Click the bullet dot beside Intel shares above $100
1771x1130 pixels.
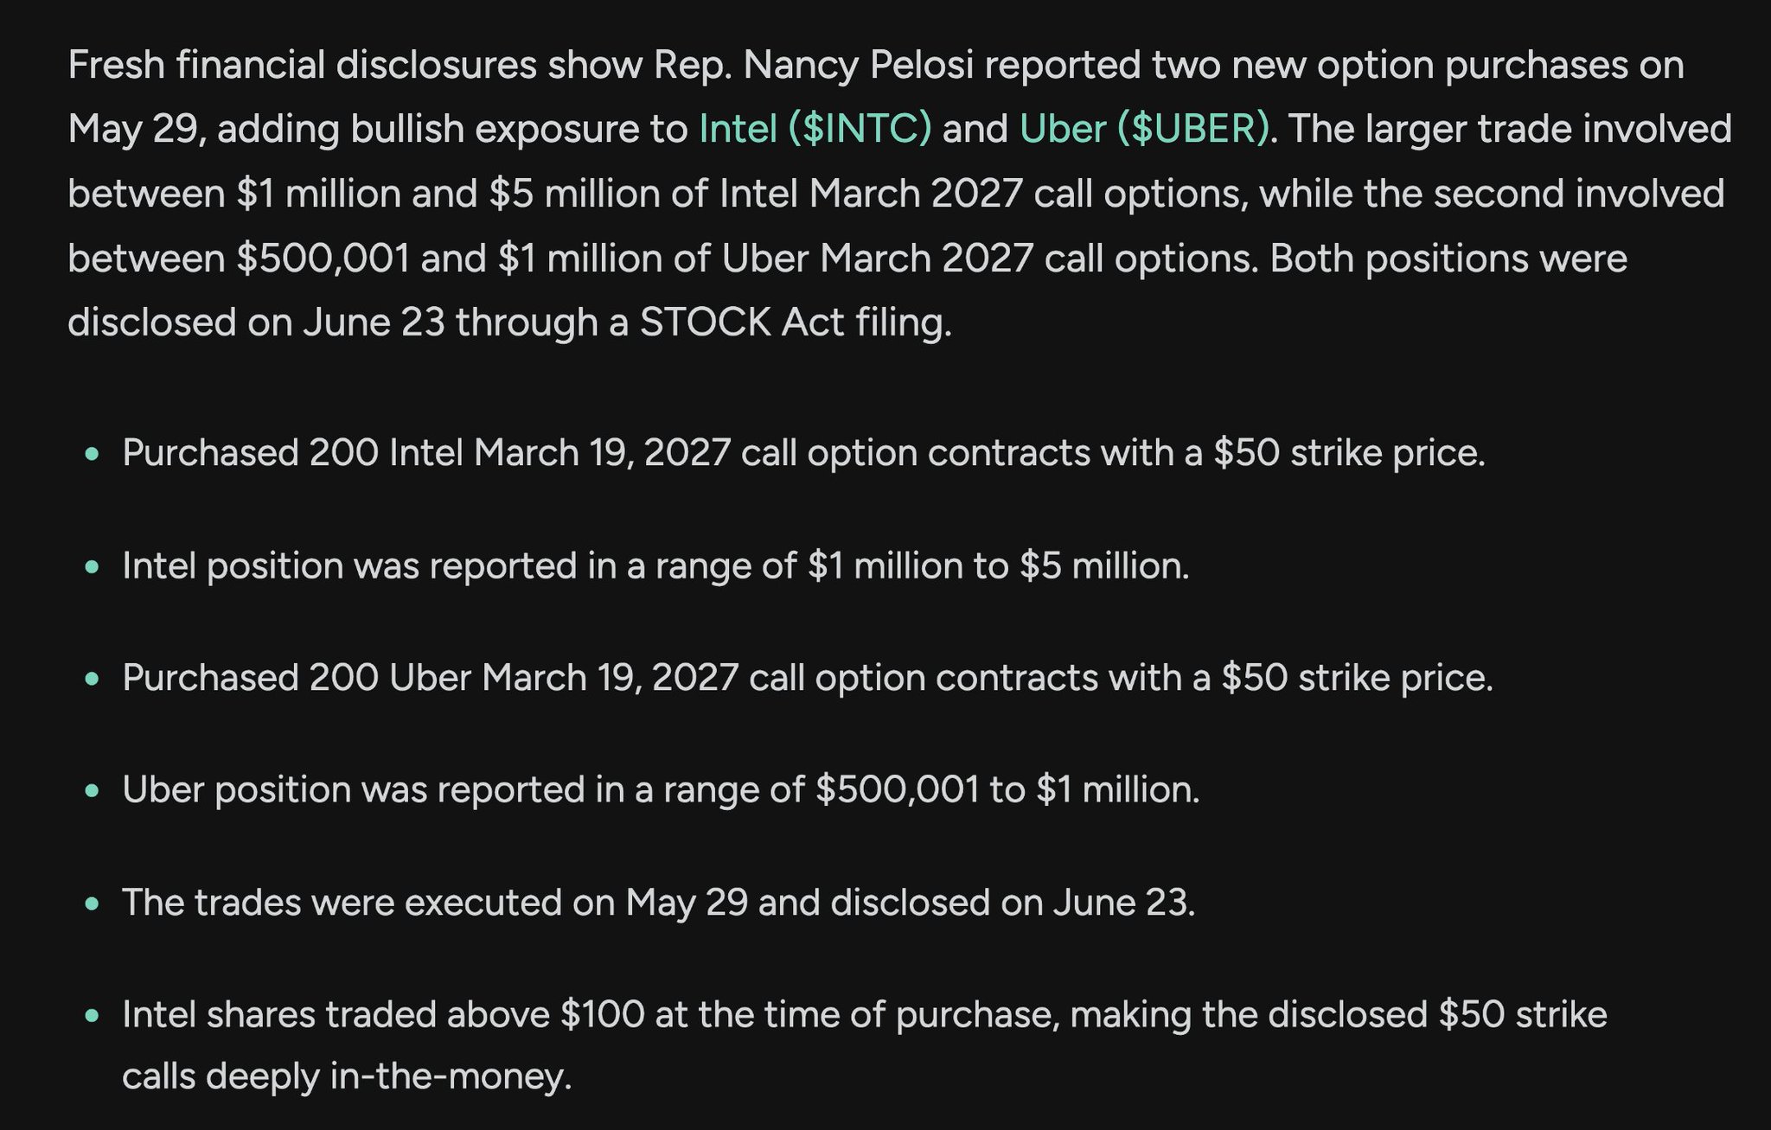pyautogui.click(x=93, y=1016)
